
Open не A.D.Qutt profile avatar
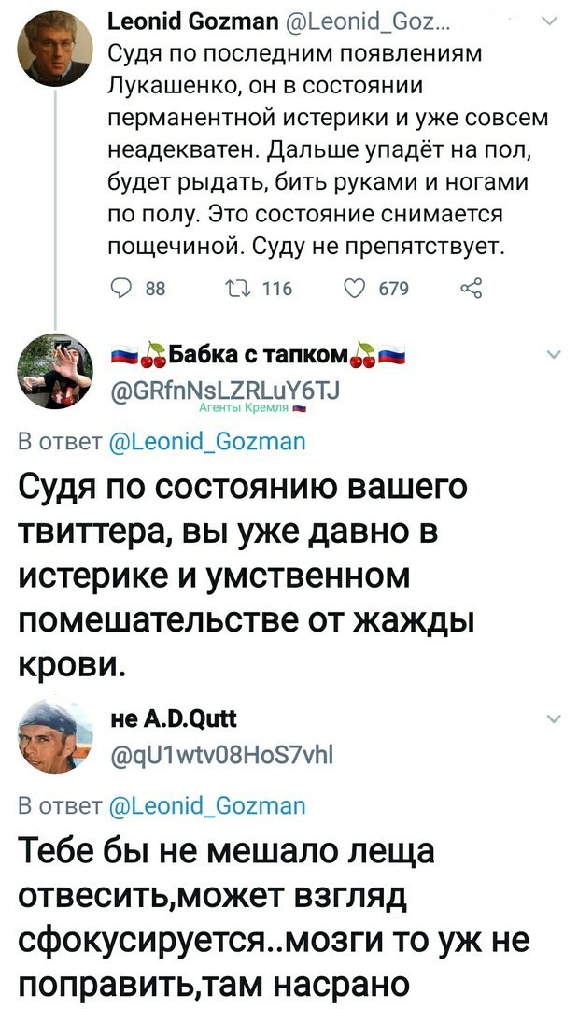pyautogui.click(x=54, y=735)
